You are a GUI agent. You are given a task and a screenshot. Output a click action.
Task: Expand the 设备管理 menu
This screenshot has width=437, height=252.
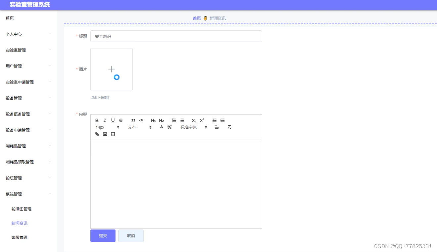pos(28,98)
